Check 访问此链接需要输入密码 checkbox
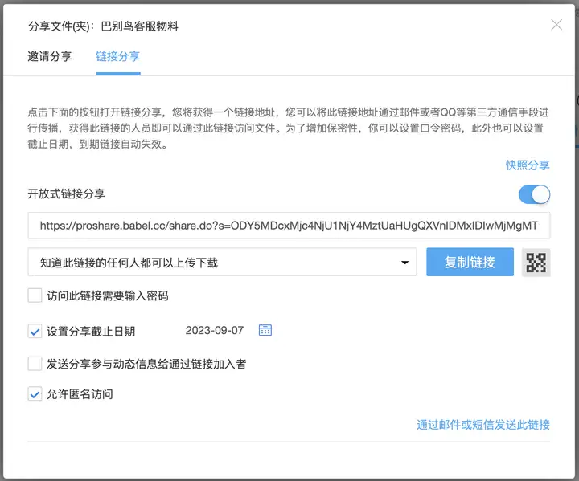Viewport: 579px width, 481px height. pos(35,296)
